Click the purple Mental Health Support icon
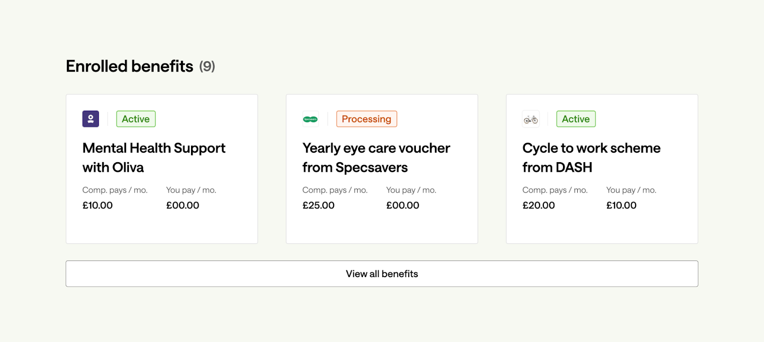The height and width of the screenshot is (342, 764). click(x=90, y=119)
